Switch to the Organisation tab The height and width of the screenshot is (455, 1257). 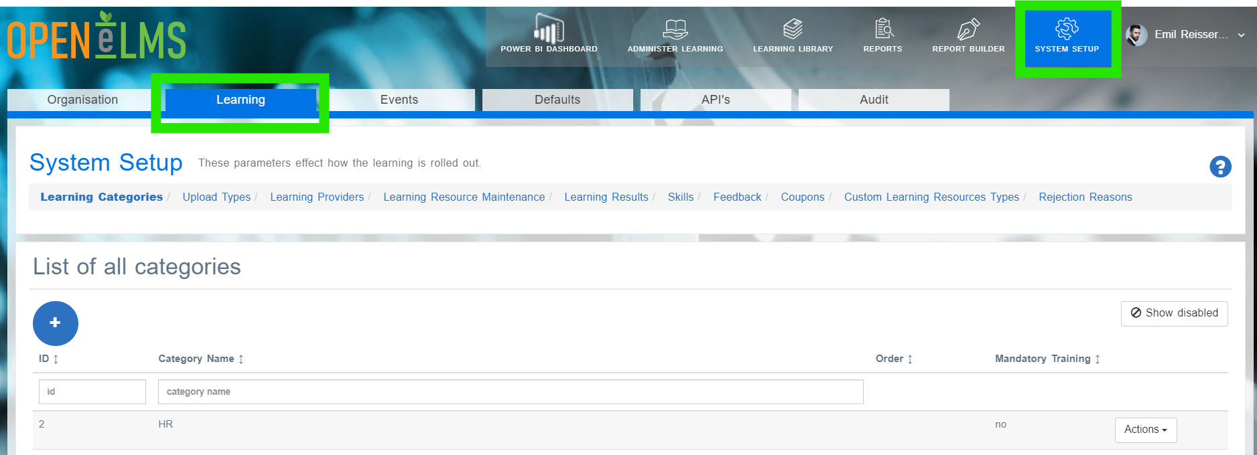[82, 100]
